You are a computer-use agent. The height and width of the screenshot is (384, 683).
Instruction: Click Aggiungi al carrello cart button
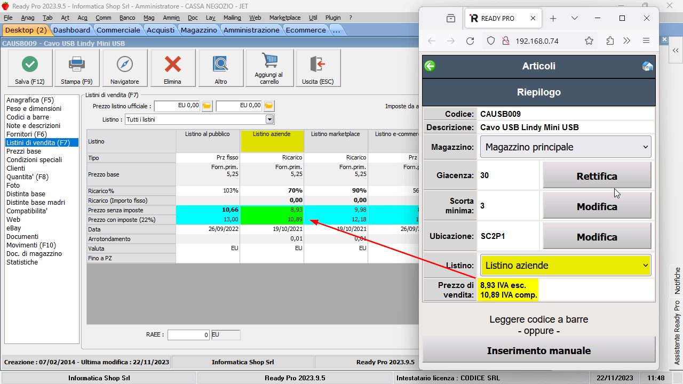point(269,68)
